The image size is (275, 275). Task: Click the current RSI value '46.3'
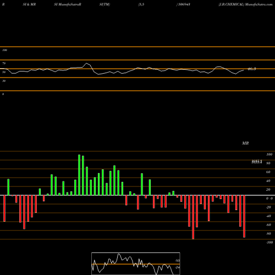tap(252, 69)
